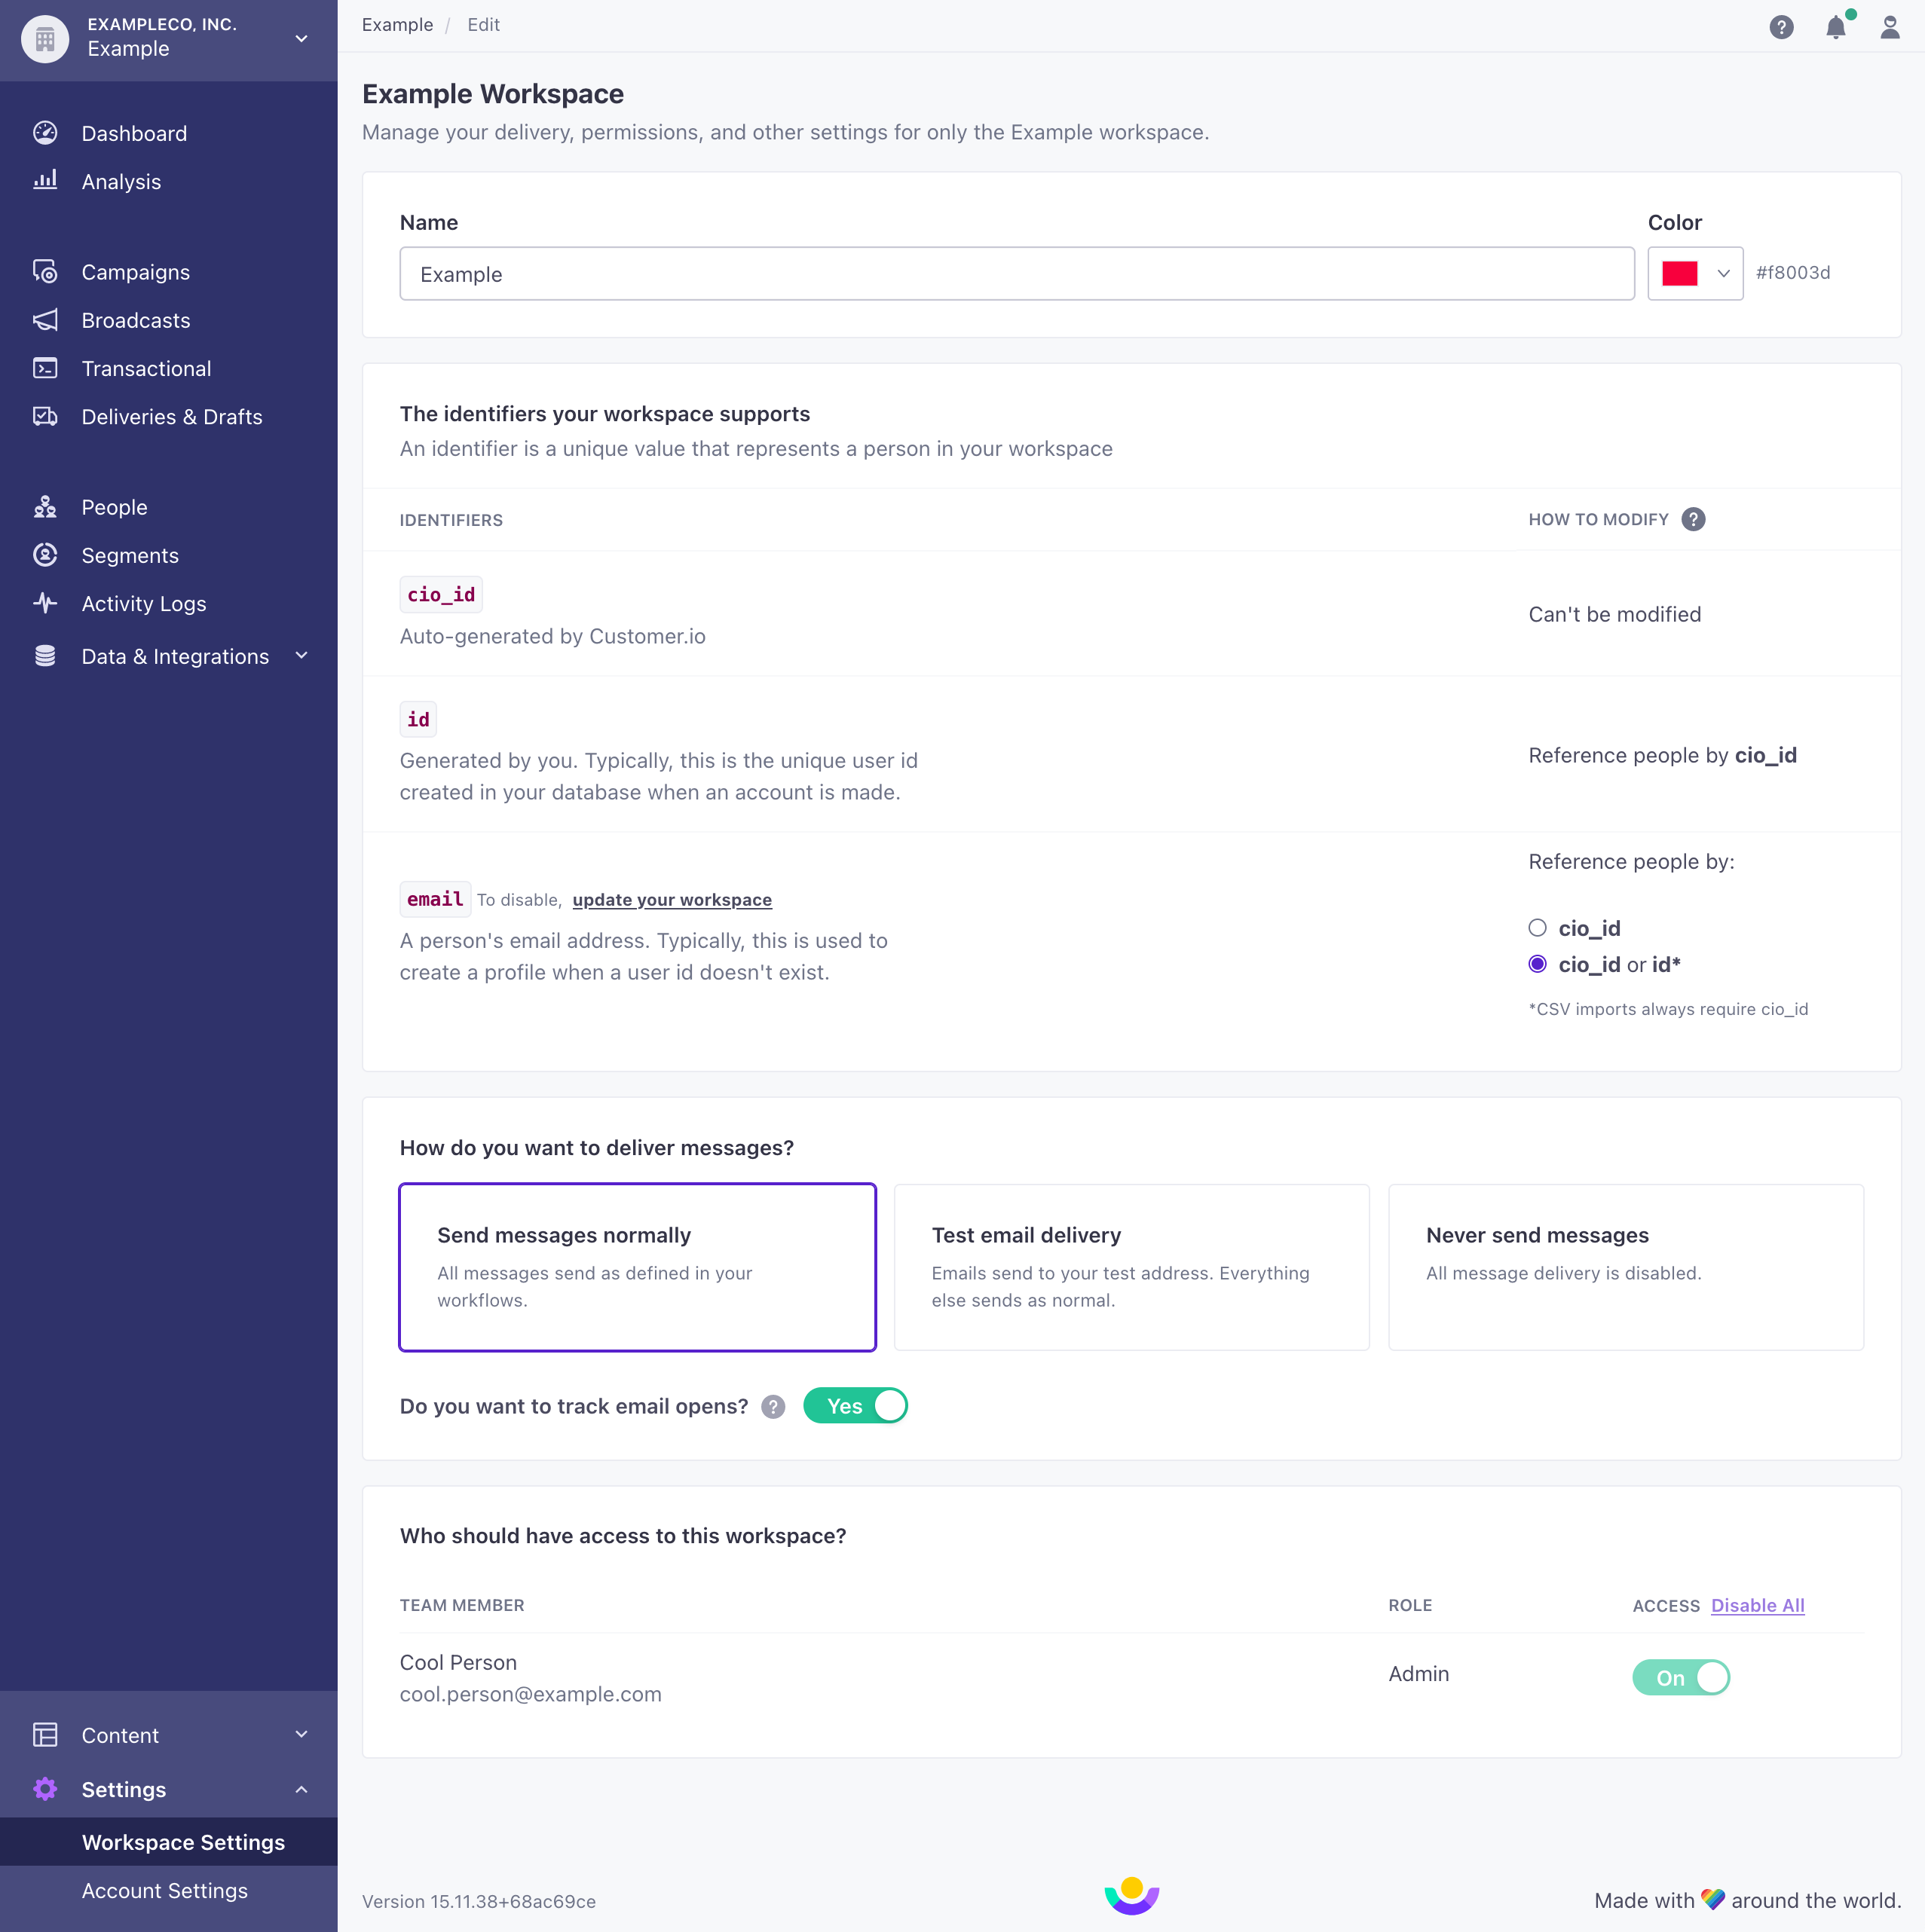Click the cio_id identifier tag
1925x1932 pixels.
(x=441, y=594)
